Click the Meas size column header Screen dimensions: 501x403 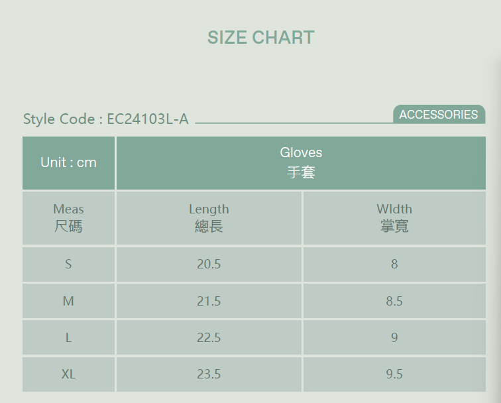click(x=68, y=217)
